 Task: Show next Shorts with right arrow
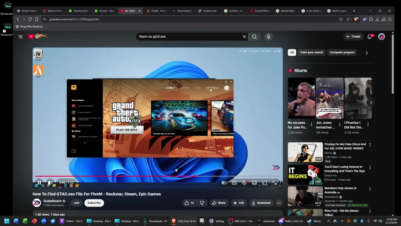(x=371, y=103)
